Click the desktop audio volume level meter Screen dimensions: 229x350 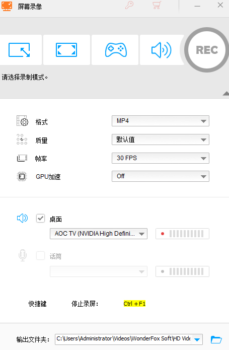point(182,234)
